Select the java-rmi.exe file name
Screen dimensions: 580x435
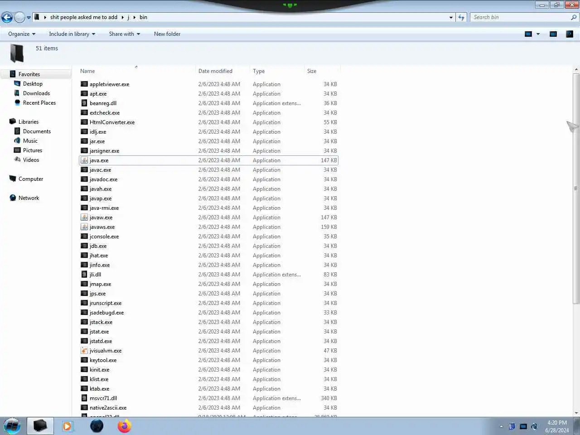[104, 208]
